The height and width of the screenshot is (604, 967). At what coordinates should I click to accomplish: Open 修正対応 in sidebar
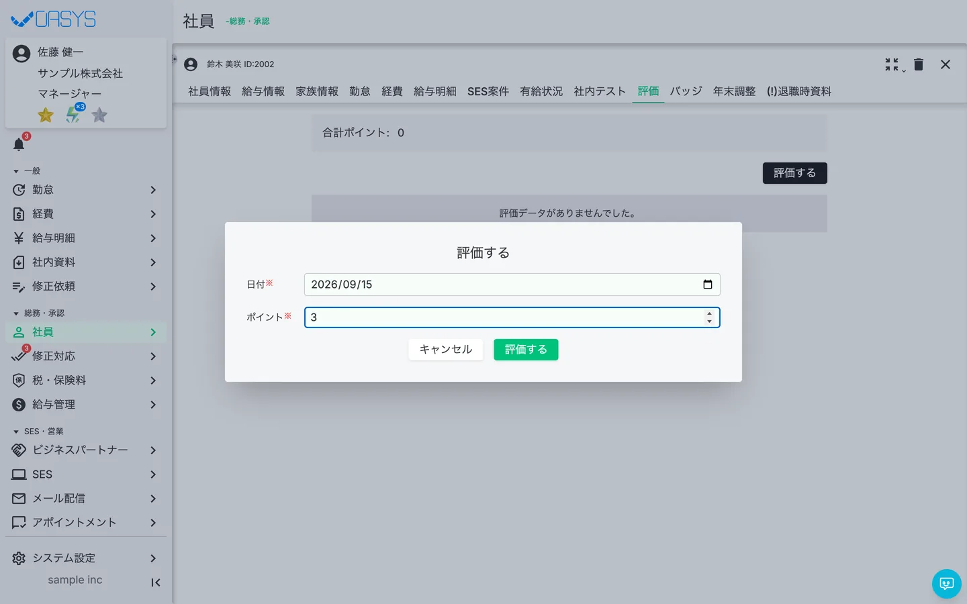pos(86,356)
